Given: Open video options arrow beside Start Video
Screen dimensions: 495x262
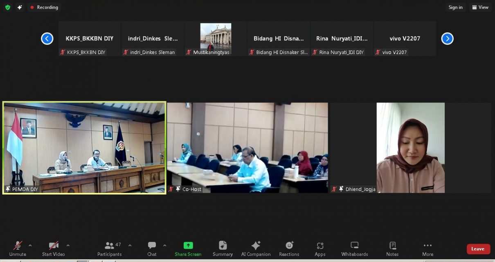Looking at the screenshot, I should pos(68,245).
